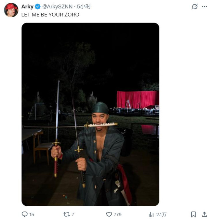This screenshot has width=212, height=219.
Task: View analytics via the bar chart icon
Action: click(151, 214)
